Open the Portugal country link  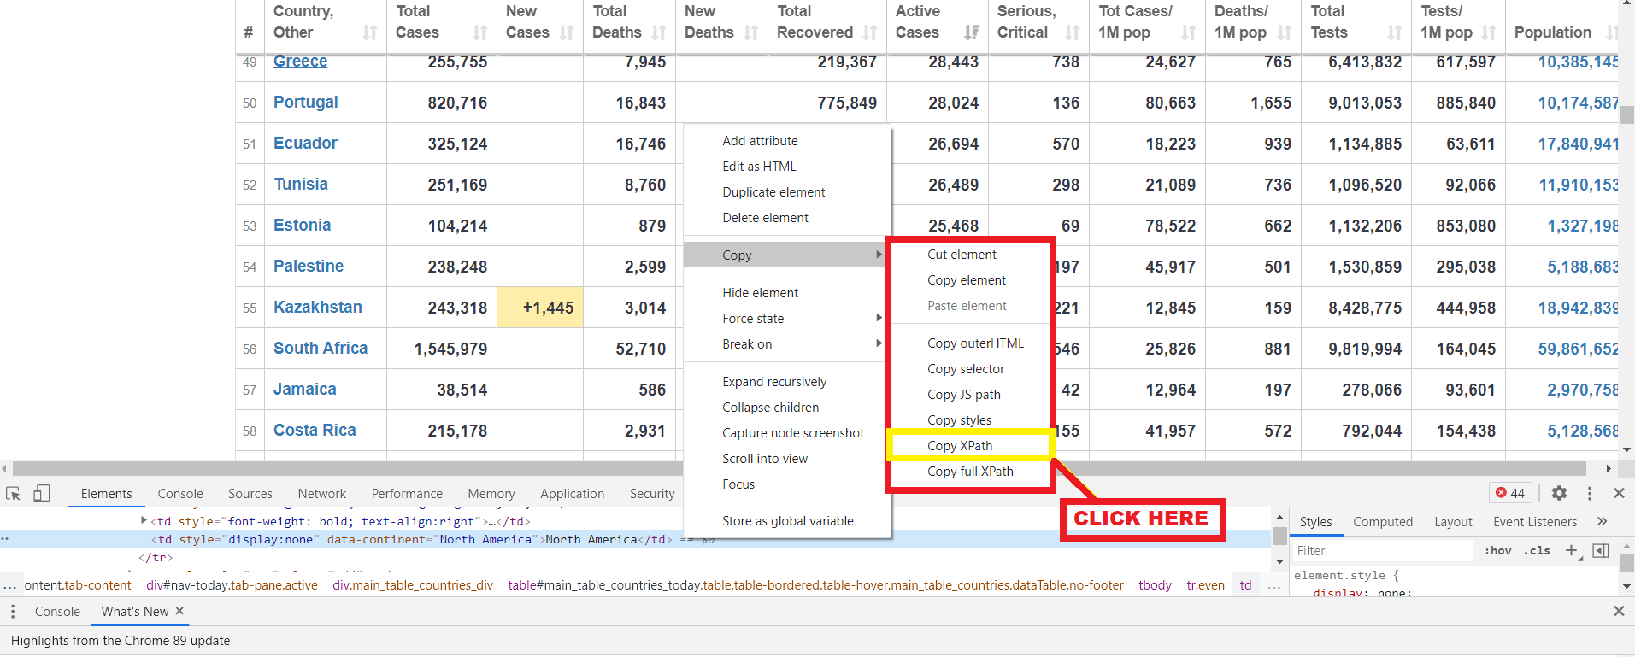(x=305, y=102)
